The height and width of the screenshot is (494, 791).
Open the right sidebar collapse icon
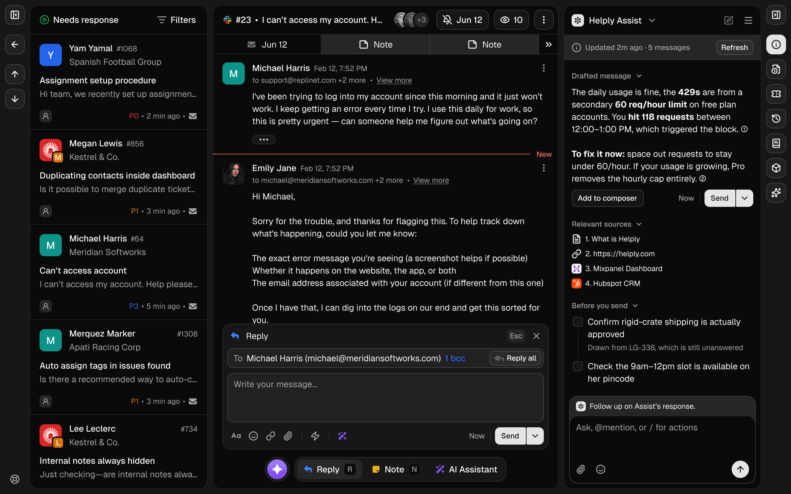click(776, 15)
